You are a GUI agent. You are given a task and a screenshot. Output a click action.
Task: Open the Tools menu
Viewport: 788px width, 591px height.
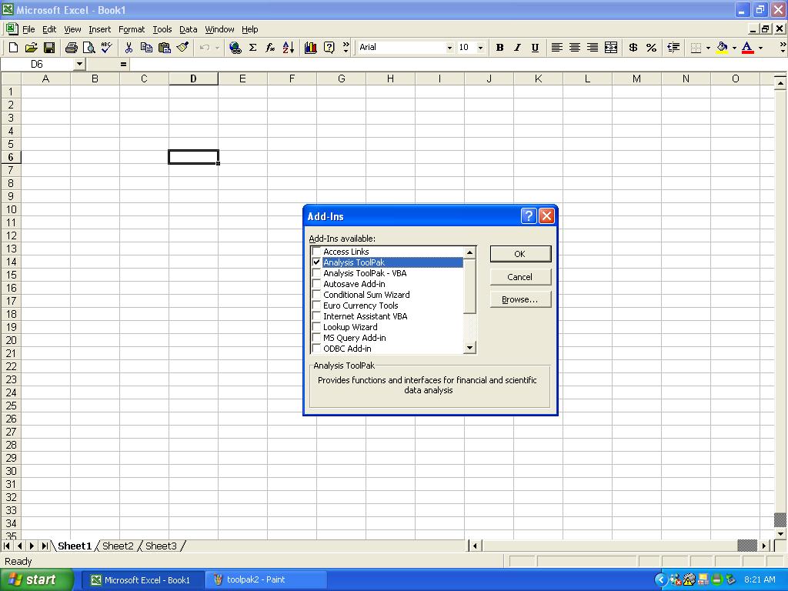pos(162,29)
